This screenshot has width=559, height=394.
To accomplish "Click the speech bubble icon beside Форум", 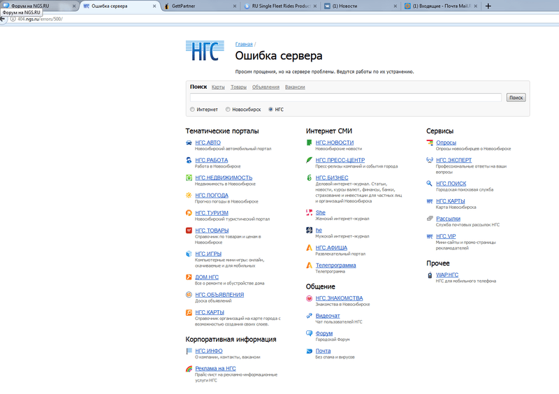I will (x=309, y=333).
